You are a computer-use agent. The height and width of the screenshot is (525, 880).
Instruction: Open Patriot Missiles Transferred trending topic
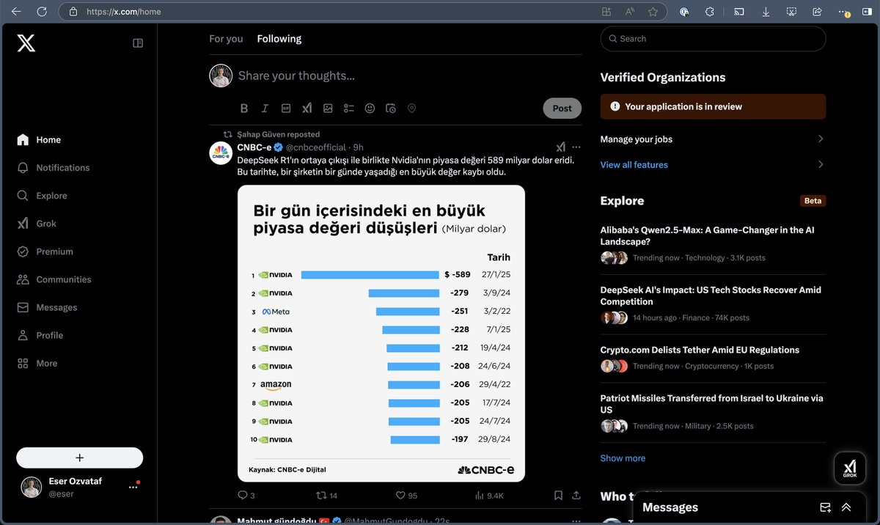click(713, 413)
